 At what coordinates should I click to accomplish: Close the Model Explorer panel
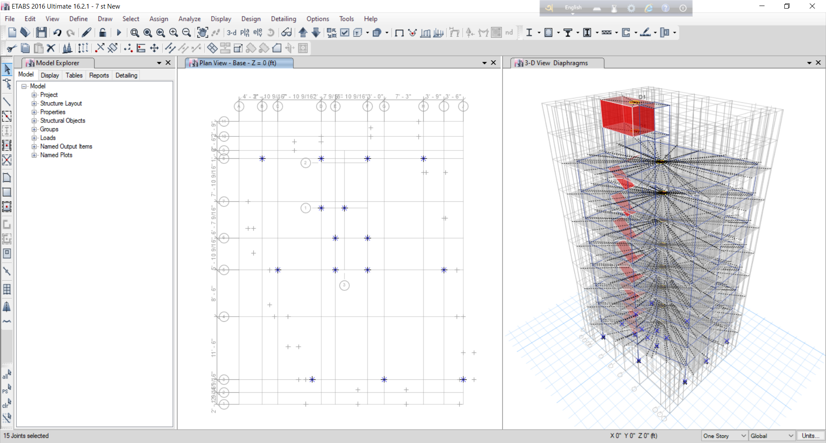tap(168, 63)
